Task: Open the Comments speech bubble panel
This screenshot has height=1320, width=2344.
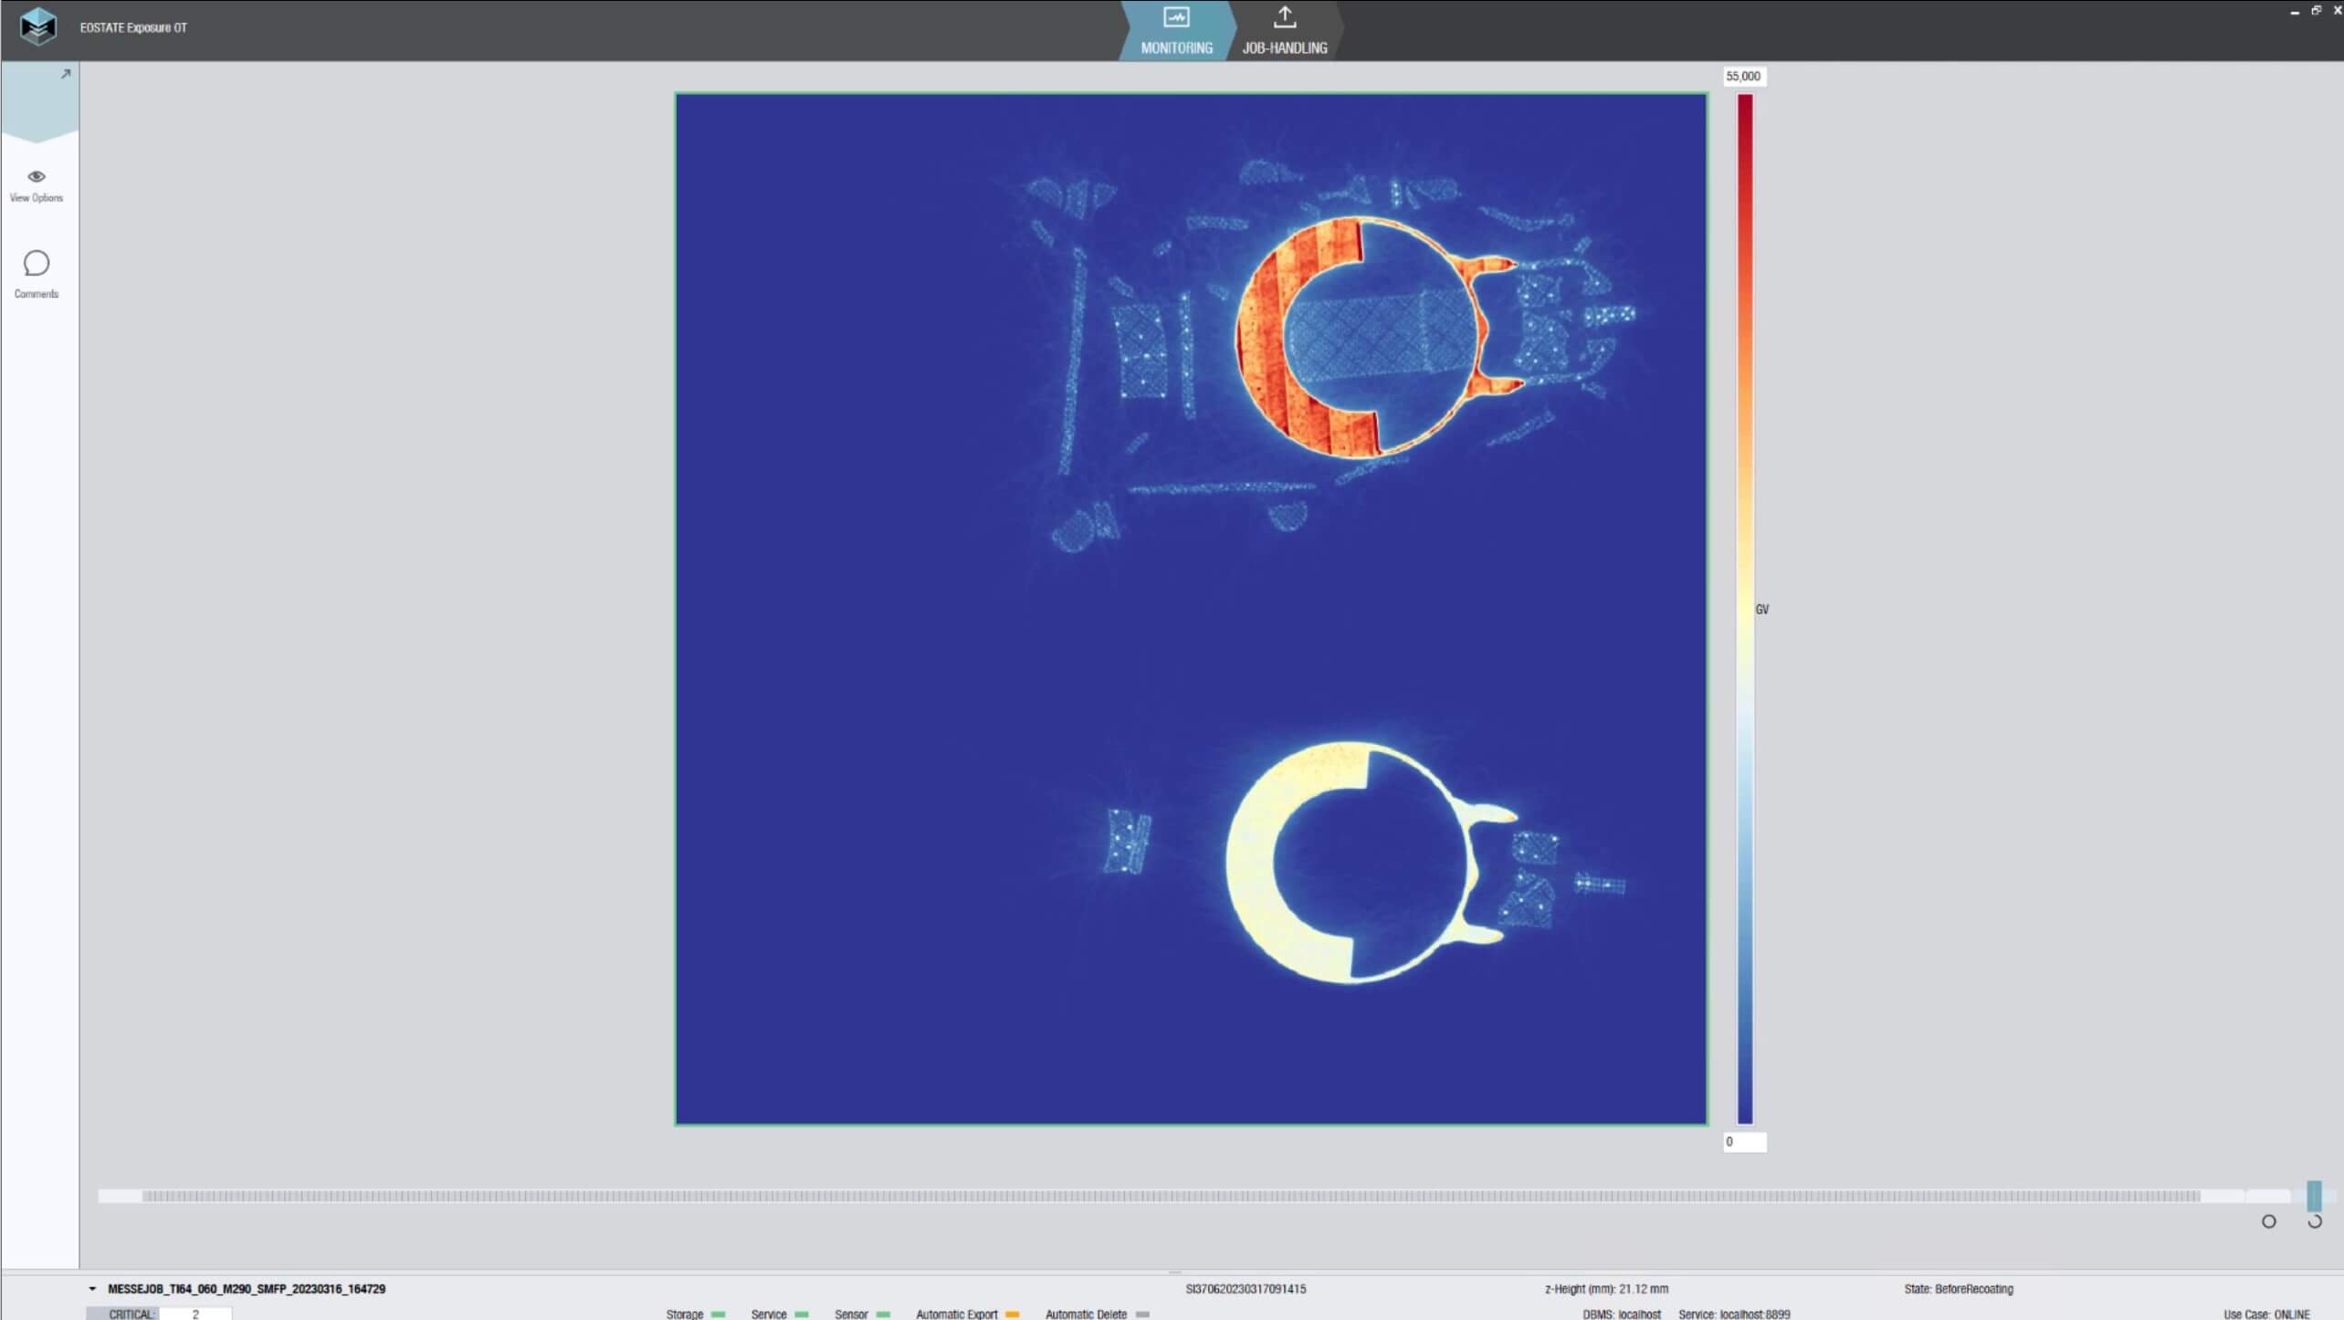Action: [x=37, y=264]
